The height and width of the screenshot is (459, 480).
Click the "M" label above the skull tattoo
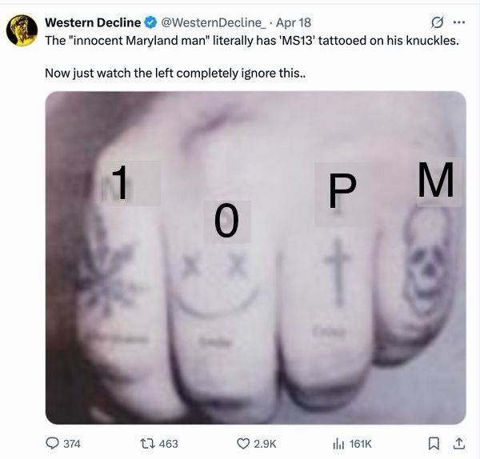click(435, 181)
